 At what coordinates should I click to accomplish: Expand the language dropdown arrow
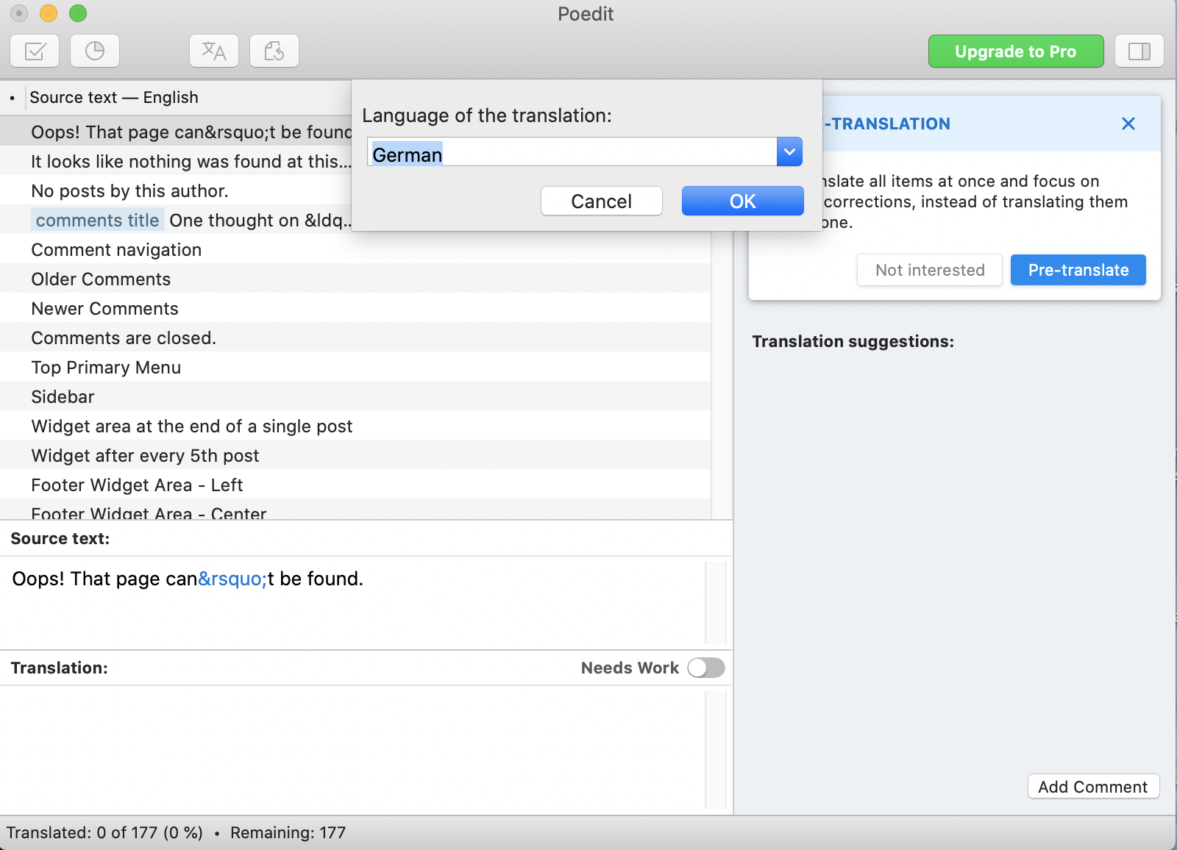[x=789, y=152]
